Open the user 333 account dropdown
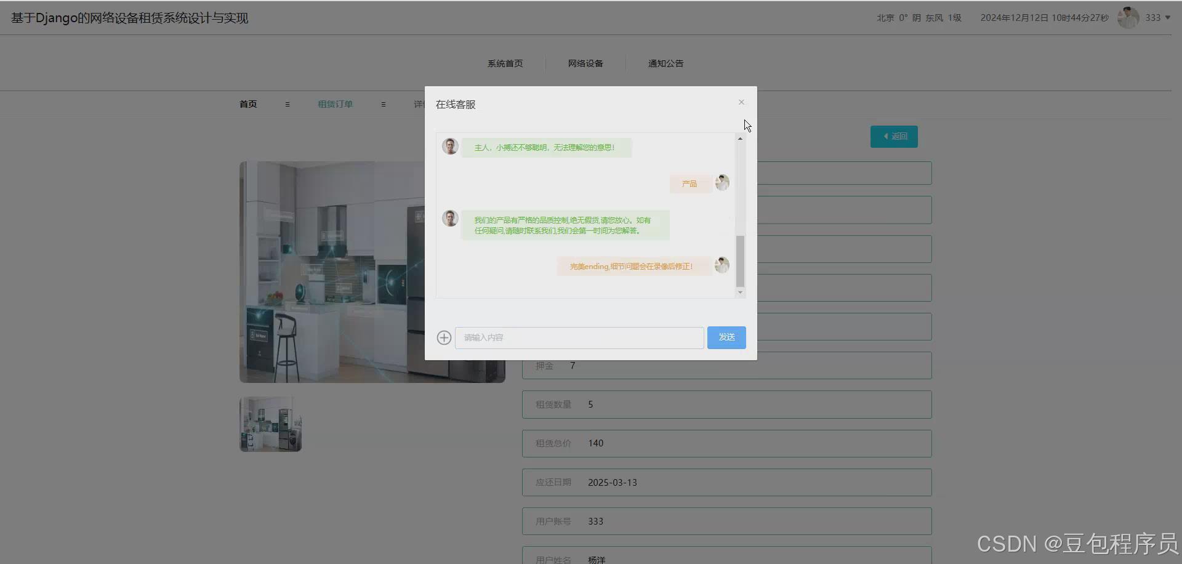 pos(1157,18)
